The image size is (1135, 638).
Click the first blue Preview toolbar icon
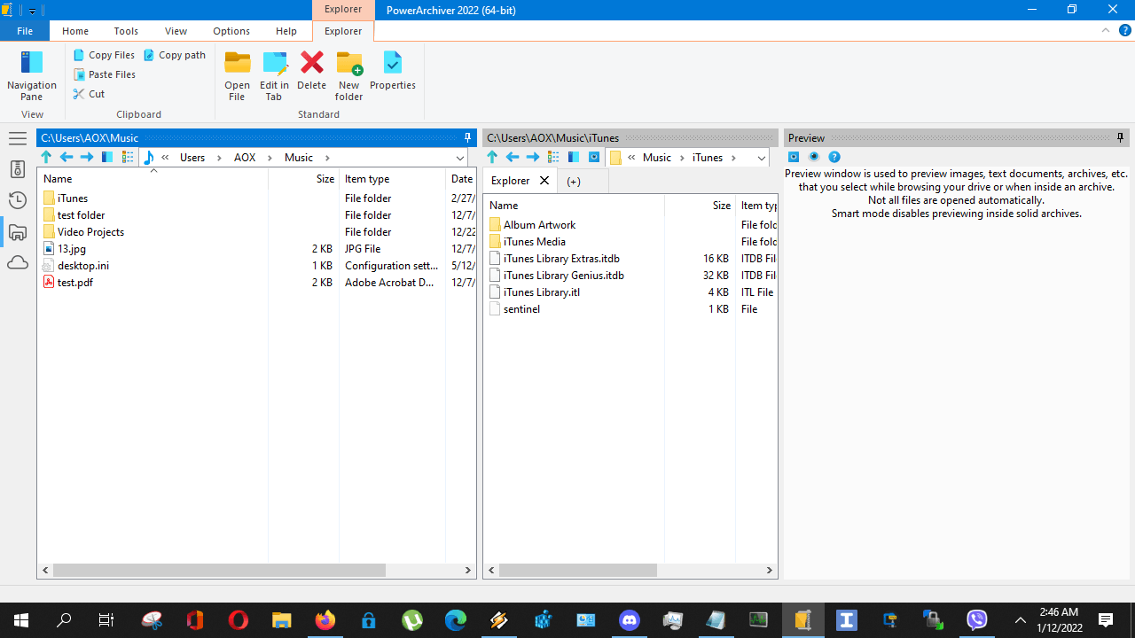[x=794, y=157]
